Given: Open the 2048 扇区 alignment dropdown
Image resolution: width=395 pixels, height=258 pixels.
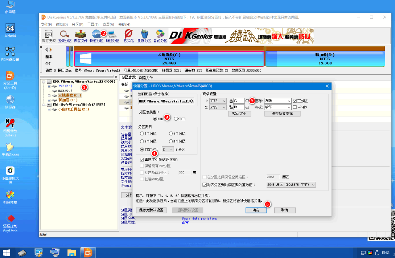Looking at the screenshot, I should (313, 185).
